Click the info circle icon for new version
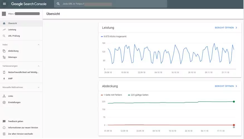 click(x=4, y=128)
